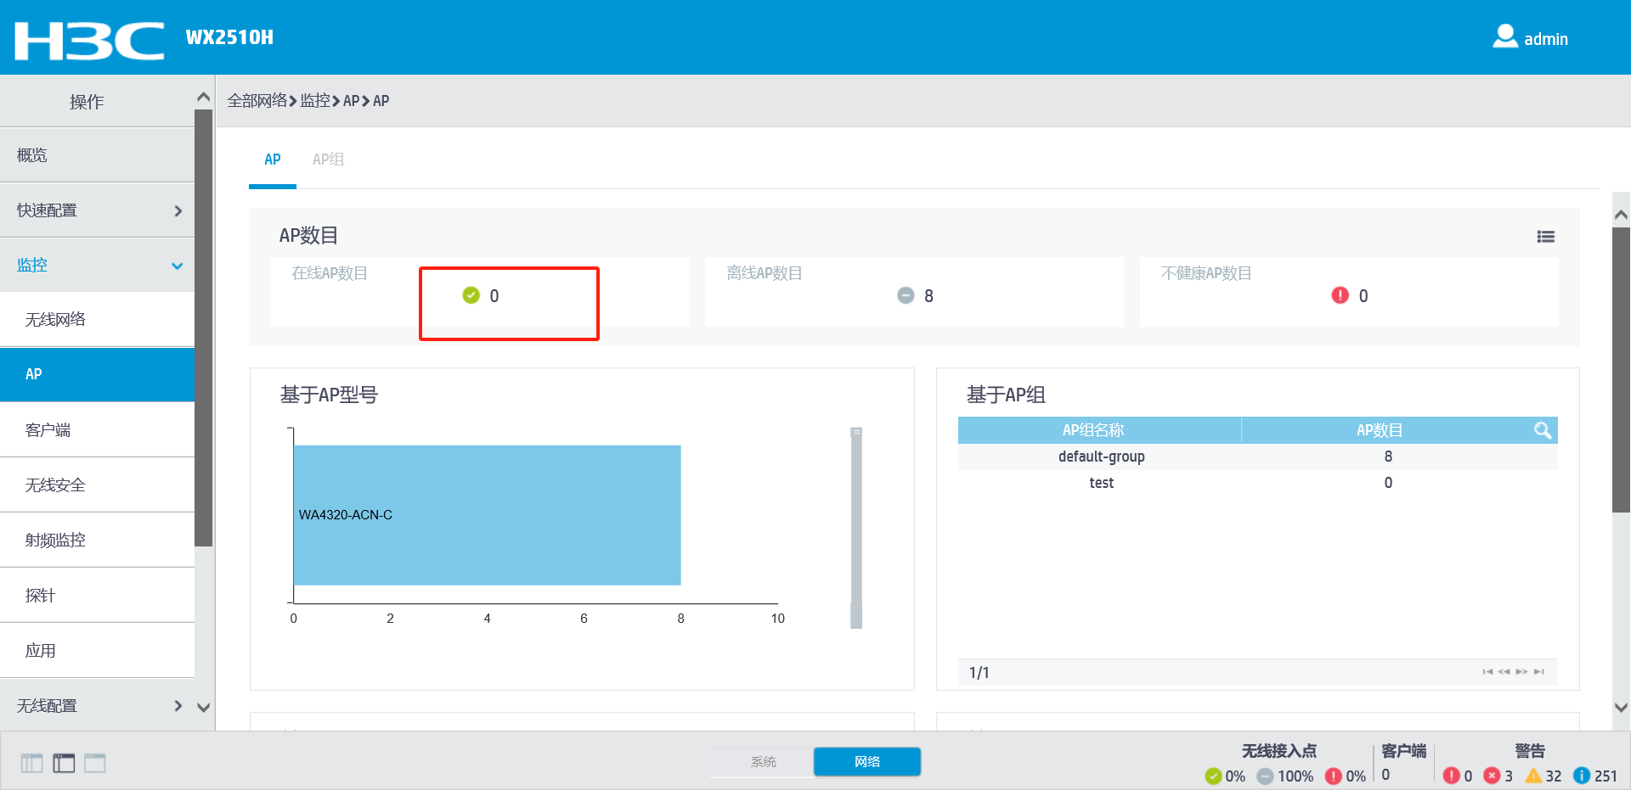
Task: Switch view to 网络 toggle
Action: 867,762
